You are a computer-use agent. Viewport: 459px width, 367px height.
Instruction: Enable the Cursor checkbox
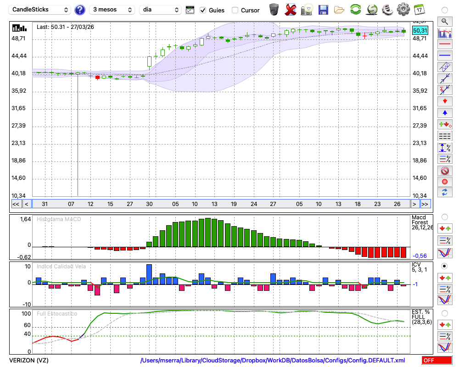click(235, 10)
